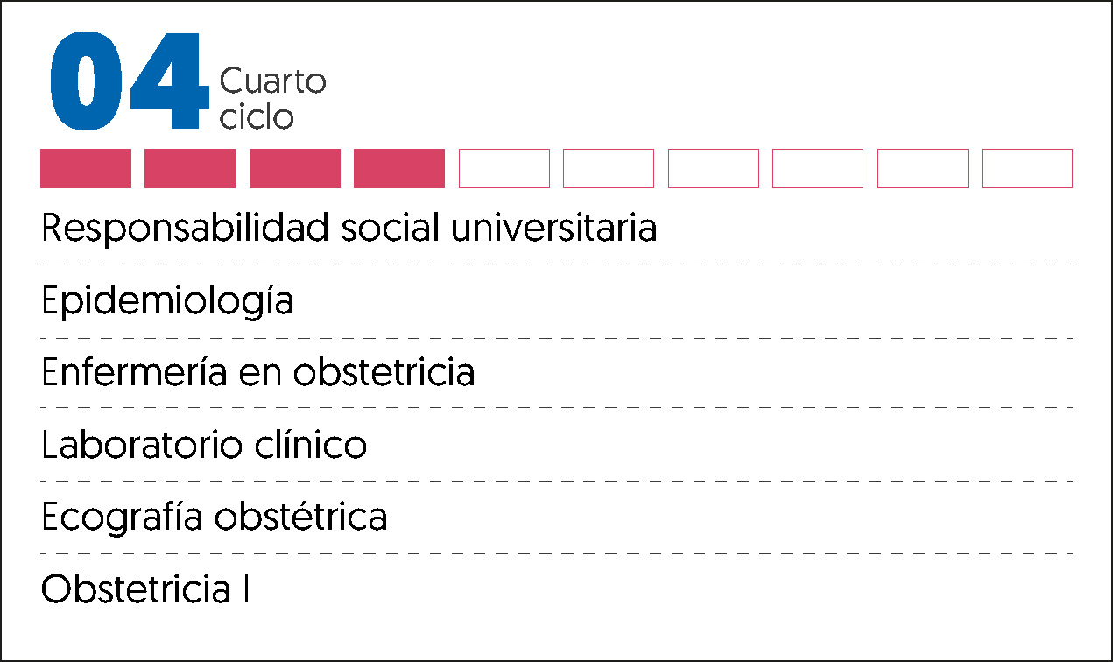Click the sixth empty outlined progress block
1113x662 pixels.
click(609, 168)
